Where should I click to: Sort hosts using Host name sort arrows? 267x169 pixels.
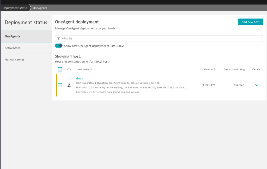tap(91, 69)
